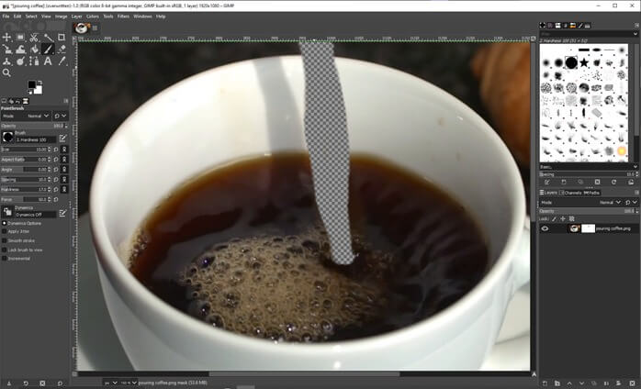The image size is (641, 389).
Task: Select the Clone tool
Action: [x=6, y=61]
